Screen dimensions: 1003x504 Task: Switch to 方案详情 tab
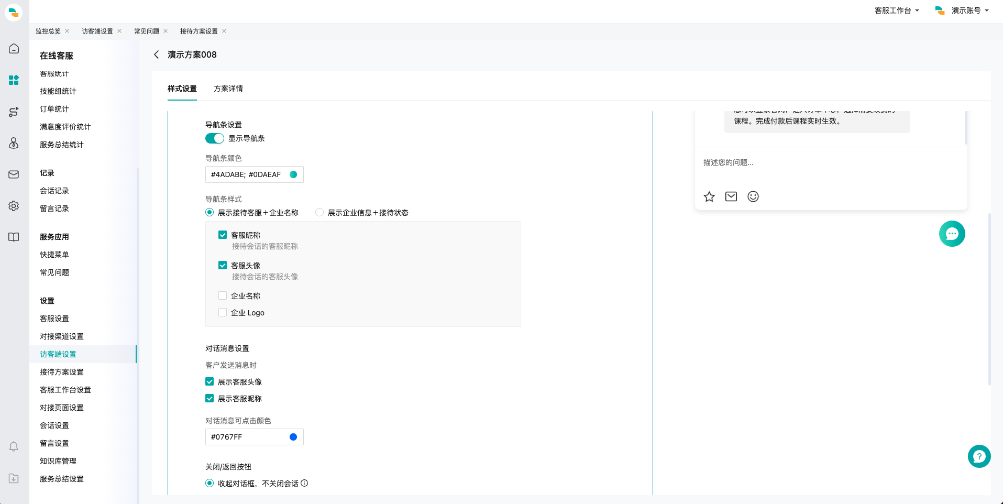tap(228, 89)
